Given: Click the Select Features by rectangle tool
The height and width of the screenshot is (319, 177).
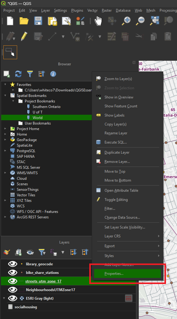Looking at the screenshot, I should [10, 52].
